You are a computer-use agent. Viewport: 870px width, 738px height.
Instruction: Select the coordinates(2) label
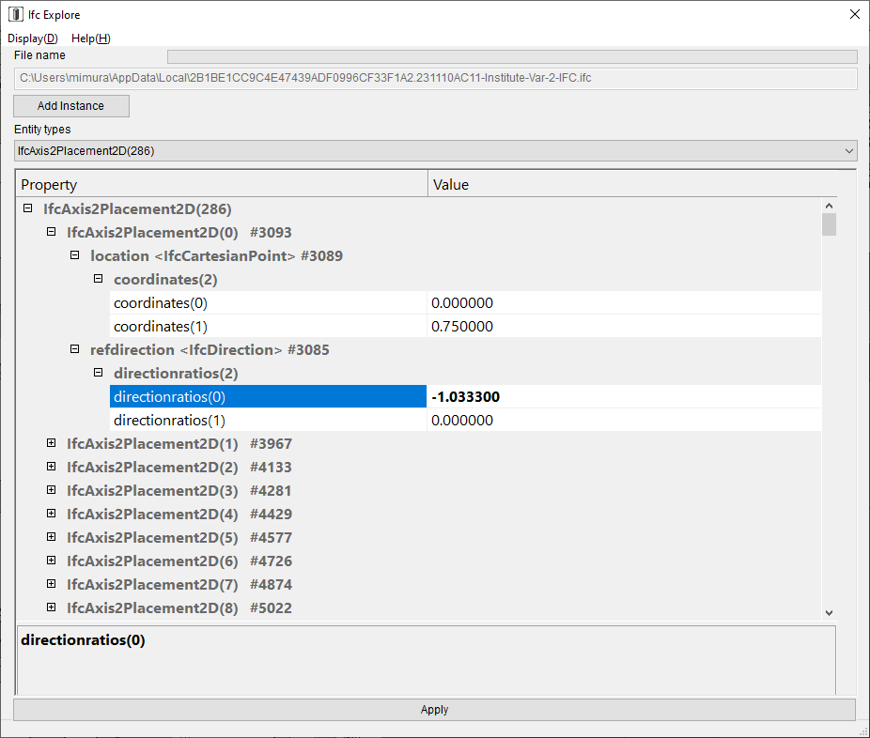tap(165, 280)
